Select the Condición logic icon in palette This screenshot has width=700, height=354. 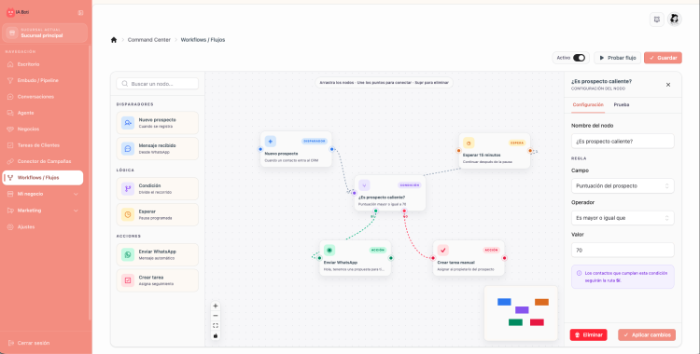pos(128,188)
